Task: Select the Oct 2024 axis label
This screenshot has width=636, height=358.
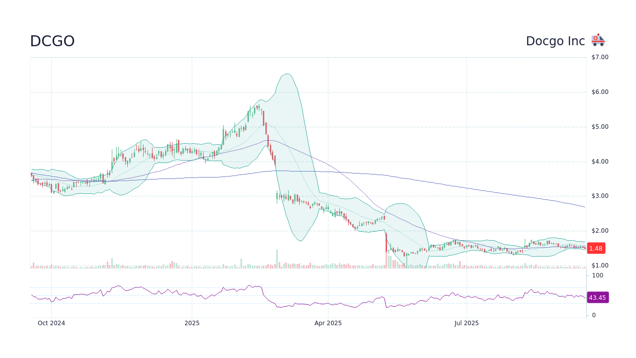Action: [x=52, y=323]
